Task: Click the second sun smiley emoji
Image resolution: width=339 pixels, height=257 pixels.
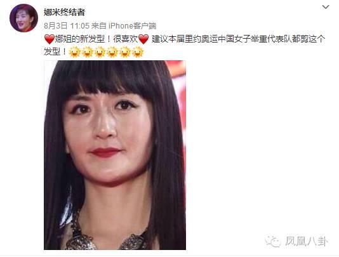Action: 88,52
